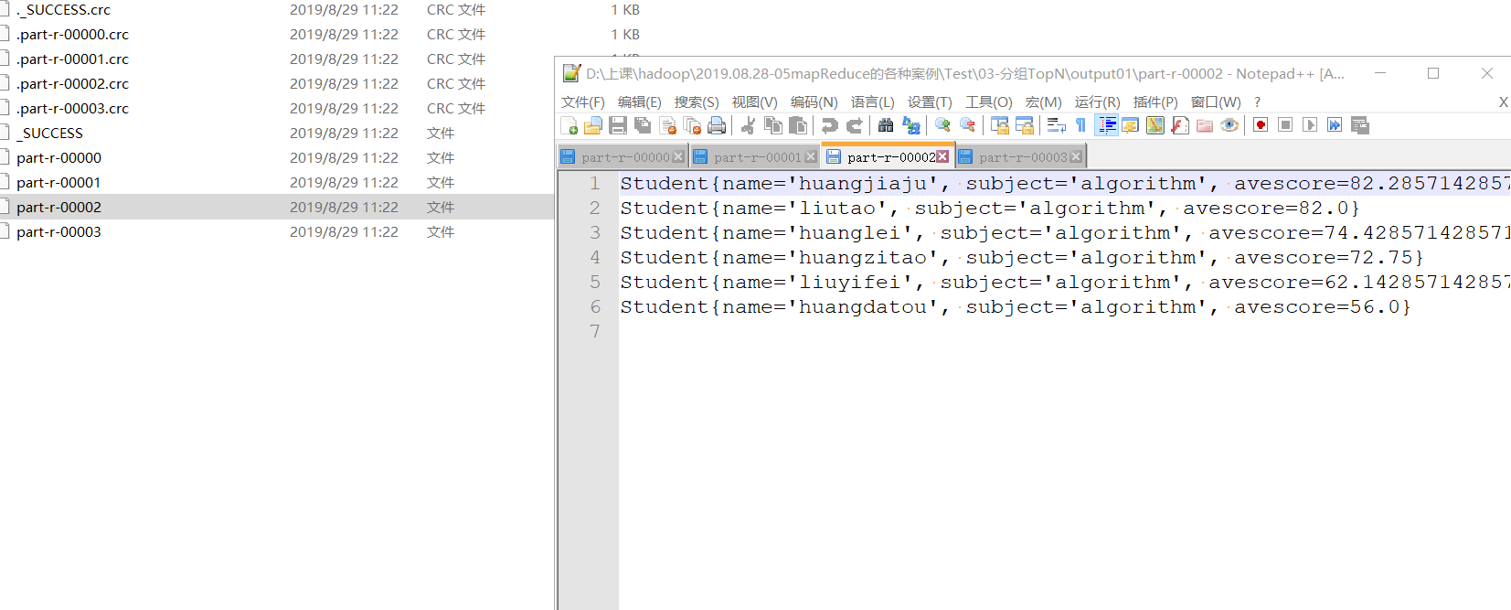Screen dimensions: 1511x610
Task: Toggle file monitoring with eye icon
Action: pos(1229,125)
